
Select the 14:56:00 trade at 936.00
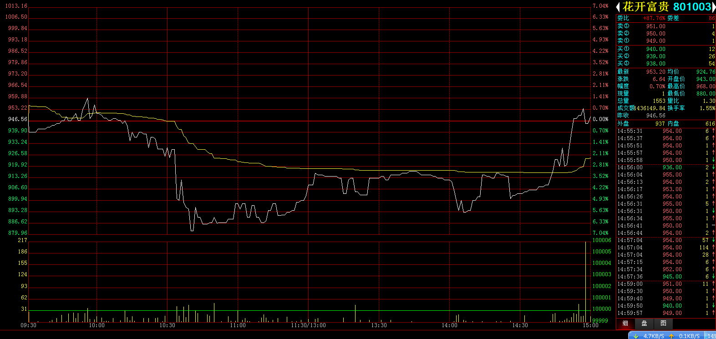[666, 167]
